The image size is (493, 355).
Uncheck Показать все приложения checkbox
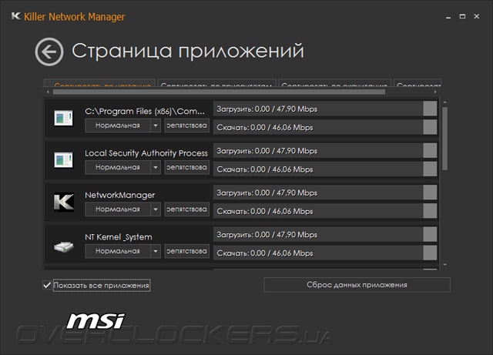47,285
